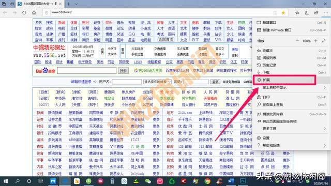Click the address bar showing www.5566.net
331x186 pixels.
point(160,12)
